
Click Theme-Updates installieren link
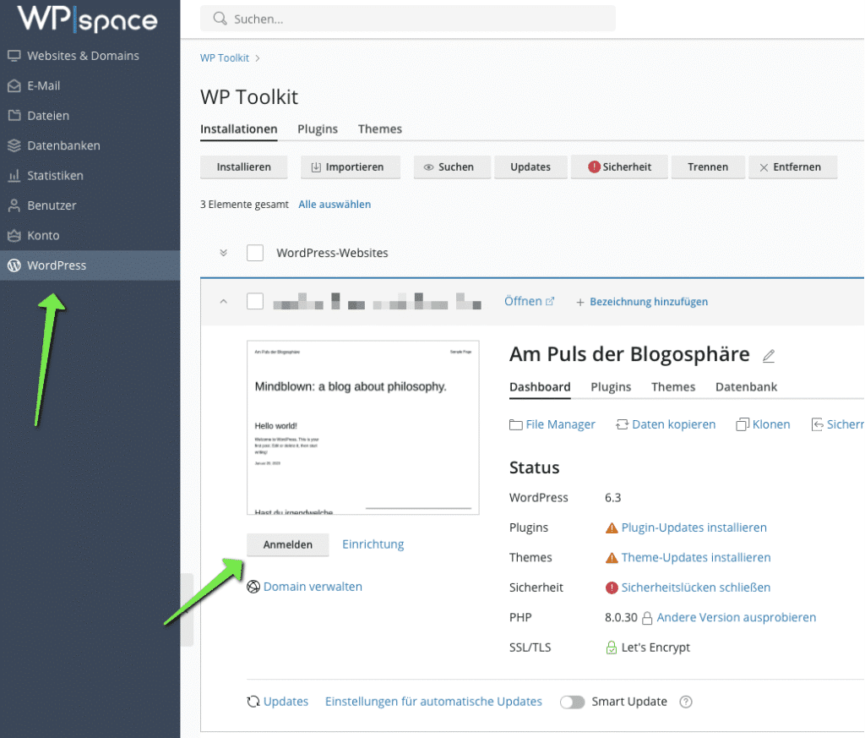(696, 557)
